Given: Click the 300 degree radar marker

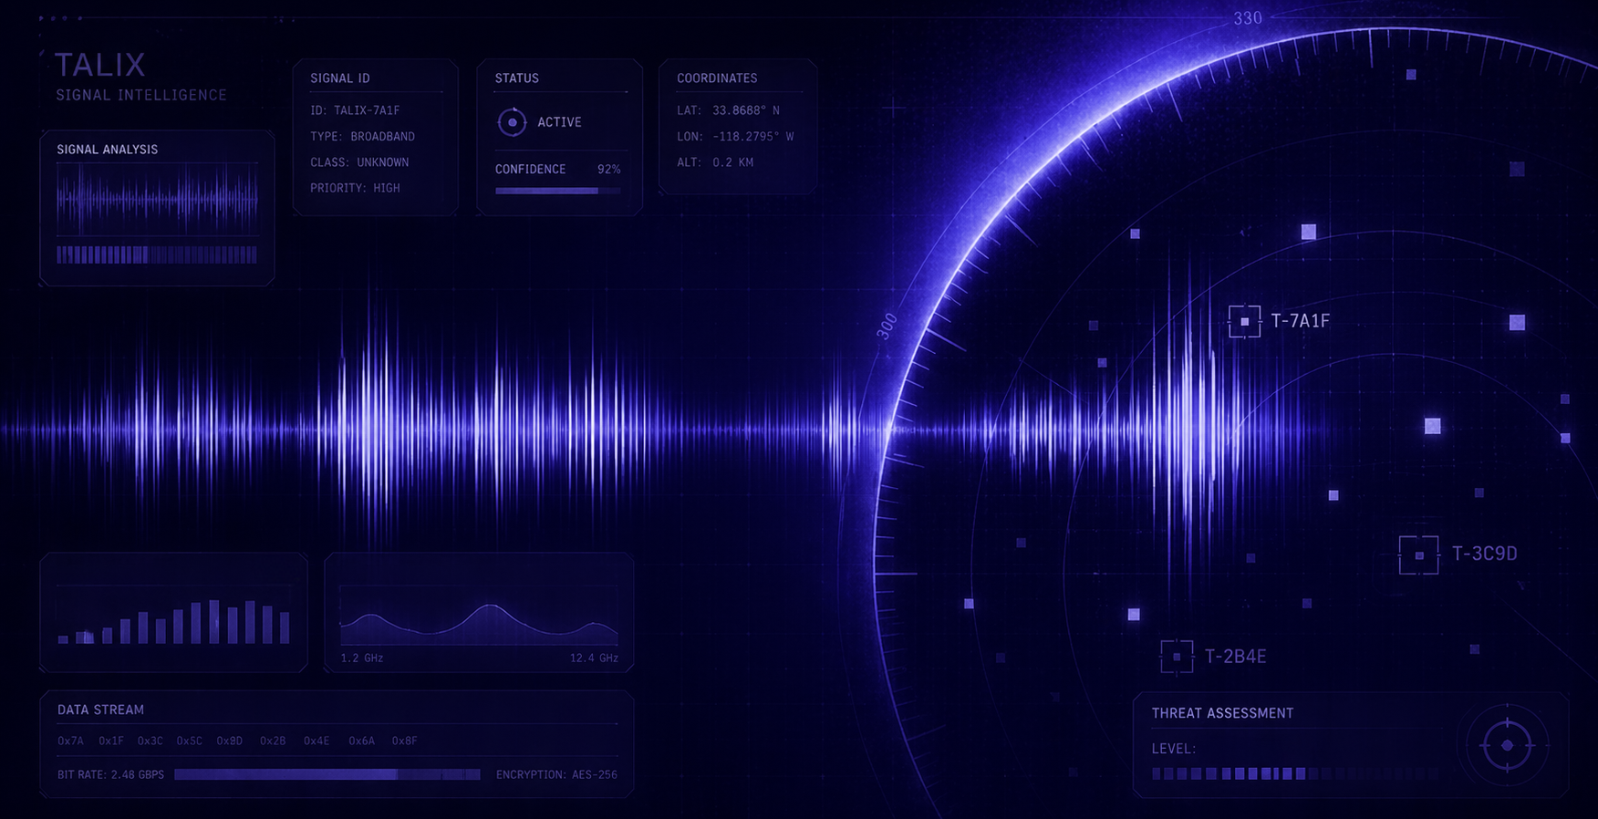Looking at the screenshot, I should pyautogui.click(x=887, y=327).
